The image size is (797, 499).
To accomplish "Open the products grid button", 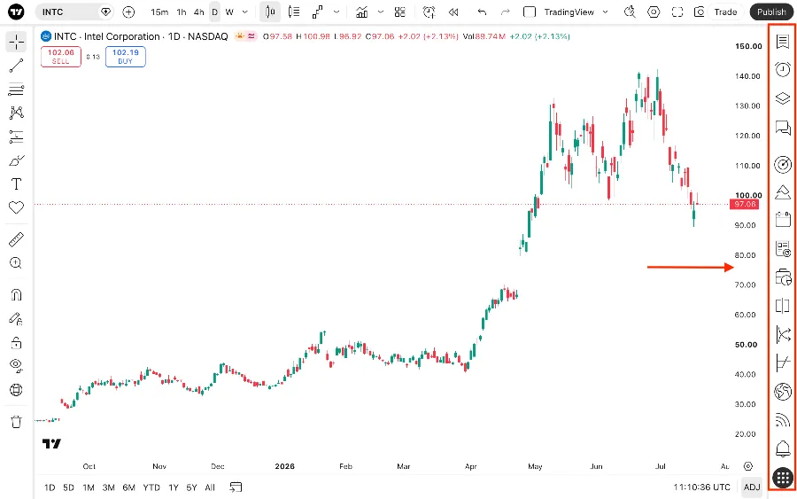I will 783,478.
